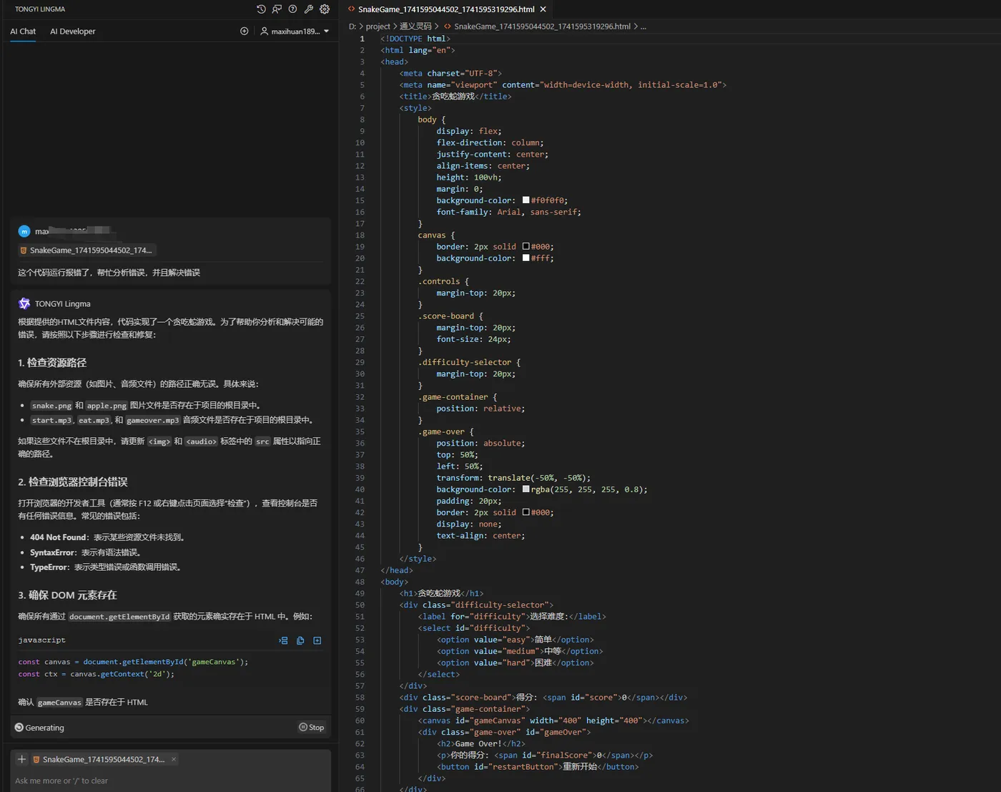The image size is (1001, 792).
Task: Open chat history in TONGYI Lingma header
Action: tap(261, 9)
